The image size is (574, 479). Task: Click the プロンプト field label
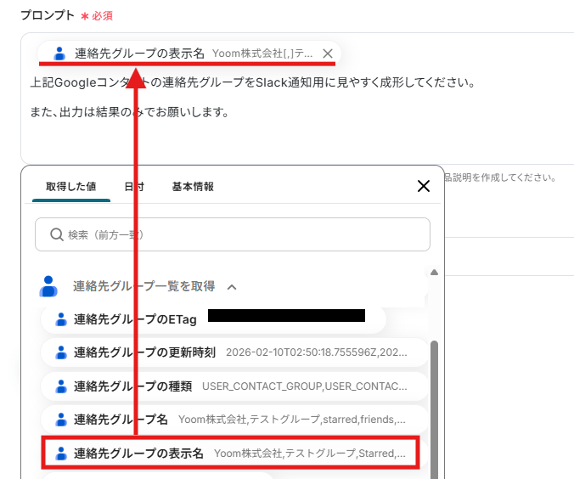(x=48, y=15)
